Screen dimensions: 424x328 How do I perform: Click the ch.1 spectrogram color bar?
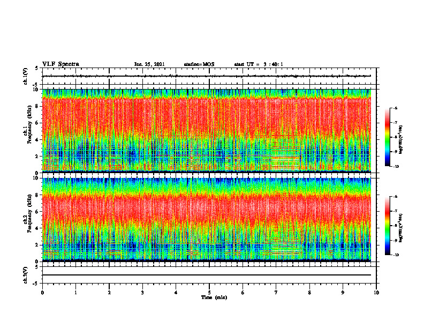pos(387,137)
